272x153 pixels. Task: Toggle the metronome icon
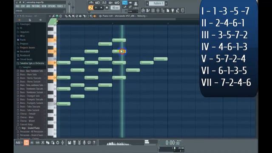click(x=91, y=3)
